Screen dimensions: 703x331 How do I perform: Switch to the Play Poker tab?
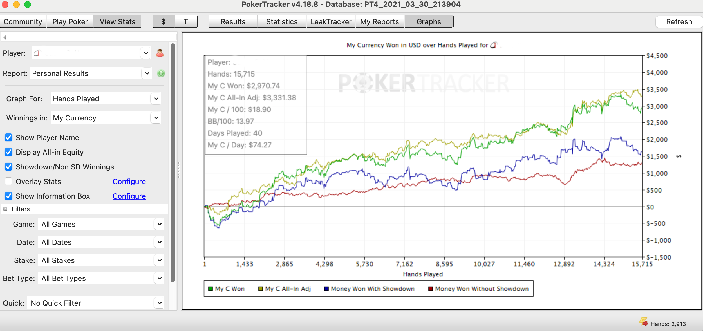tap(70, 22)
